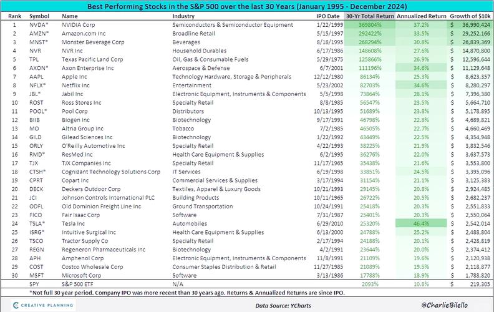Select Amazon's 33.5% annualized return
Image resolution: width=494 pixels, height=312 pixels.
click(421, 34)
